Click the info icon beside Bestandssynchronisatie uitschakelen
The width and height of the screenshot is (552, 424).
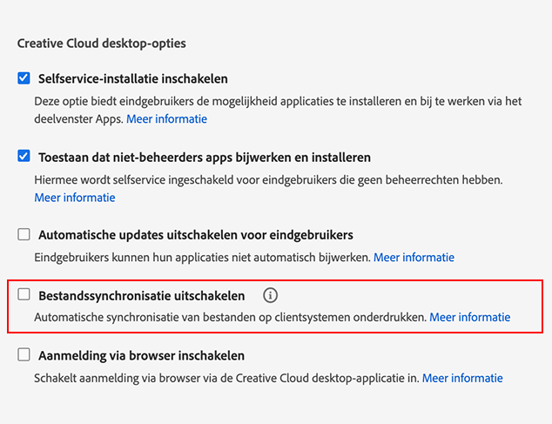point(270,295)
